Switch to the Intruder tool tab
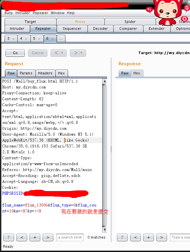Screen dimensions: 190x252 (17, 29)
